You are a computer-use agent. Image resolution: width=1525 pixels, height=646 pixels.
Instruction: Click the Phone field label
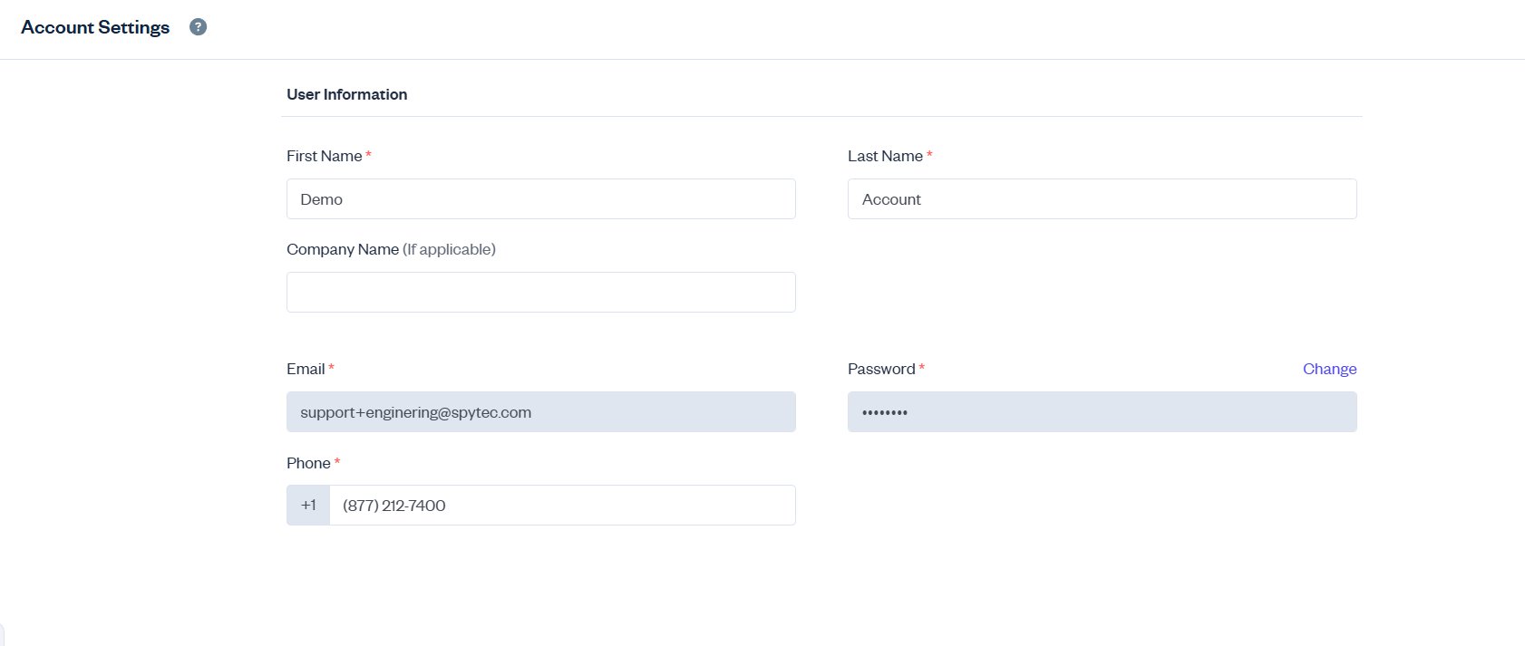pos(308,463)
